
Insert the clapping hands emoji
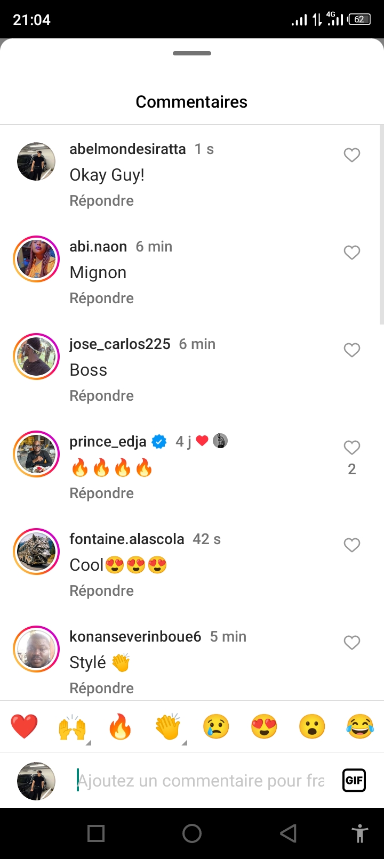tap(168, 727)
